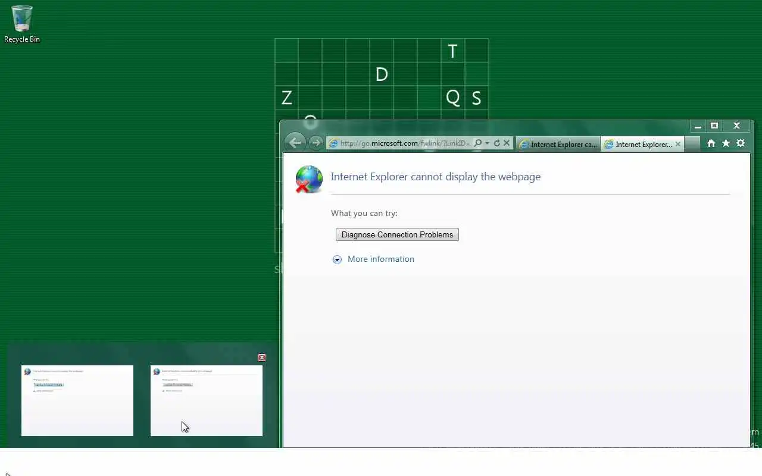Click letter D in the background grid
This screenshot has height=476, width=762.
[382, 74]
